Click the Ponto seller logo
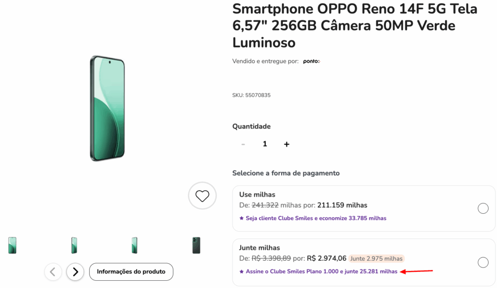The image size is (497, 288). click(x=311, y=61)
